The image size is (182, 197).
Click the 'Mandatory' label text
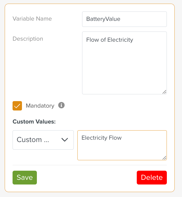[40, 106]
